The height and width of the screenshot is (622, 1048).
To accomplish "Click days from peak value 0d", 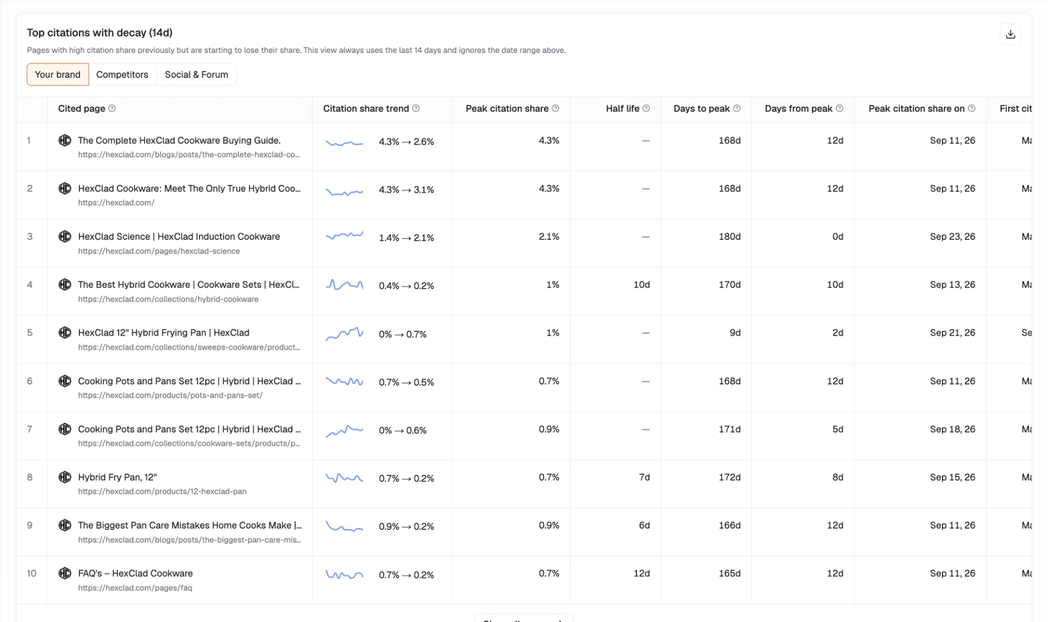I will [838, 236].
